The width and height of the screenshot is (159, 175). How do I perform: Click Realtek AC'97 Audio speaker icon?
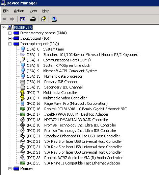point(22,158)
